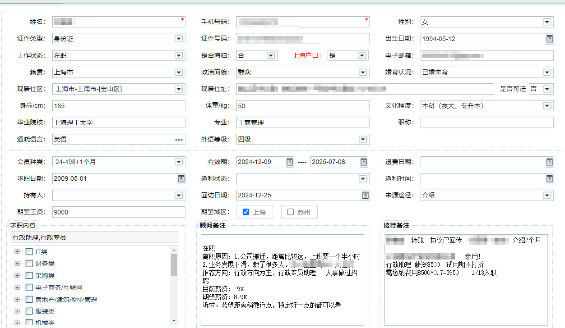Open calendar for 有效期 start date 2024-12-09
This screenshot has height=328, width=565.
pyautogui.click(x=290, y=162)
